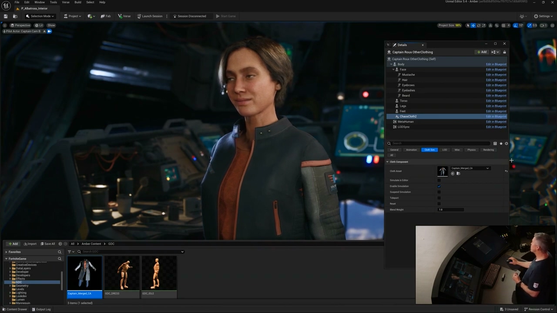Select the GDC_IDLE asset thumbnail
Screen dimensions: 557x313
tap(159, 277)
